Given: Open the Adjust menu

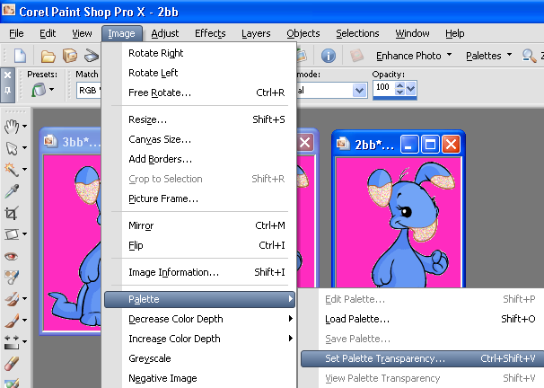Looking at the screenshot, I should point(165,33).
